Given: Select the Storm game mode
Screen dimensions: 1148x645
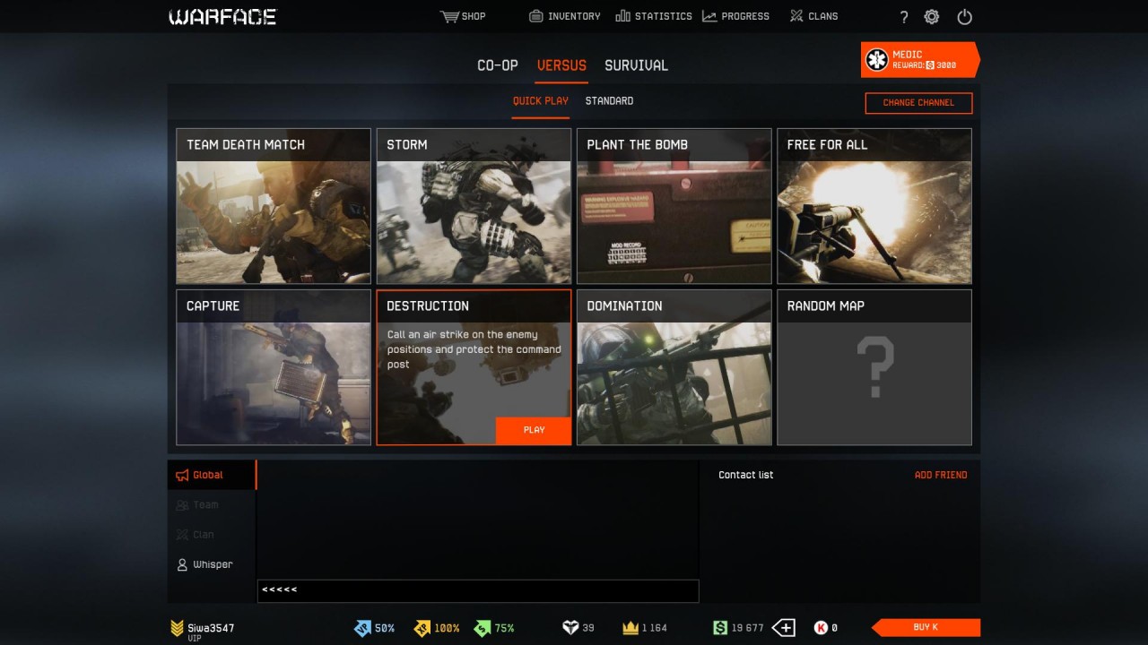Looking at the screenshot, I should pyautogui.click(x=474, y=206).
